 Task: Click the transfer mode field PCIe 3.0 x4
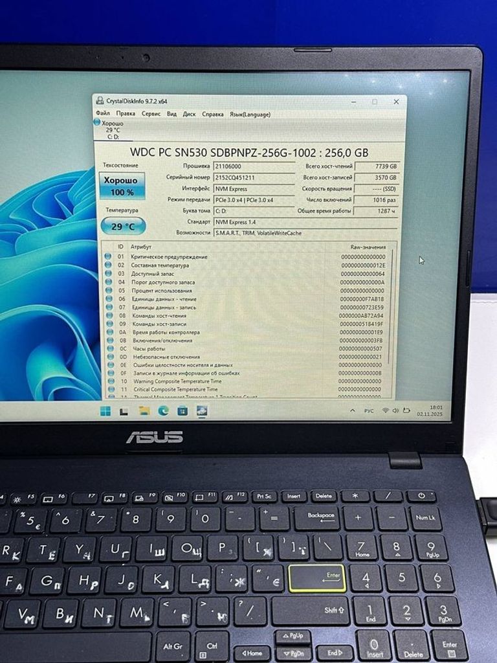(x=254, y=199)
